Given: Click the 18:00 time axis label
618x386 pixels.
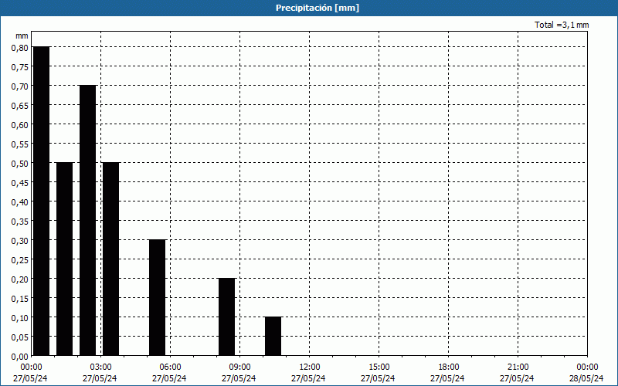Looking at the screenshot, I should click(x=448, y=367).
